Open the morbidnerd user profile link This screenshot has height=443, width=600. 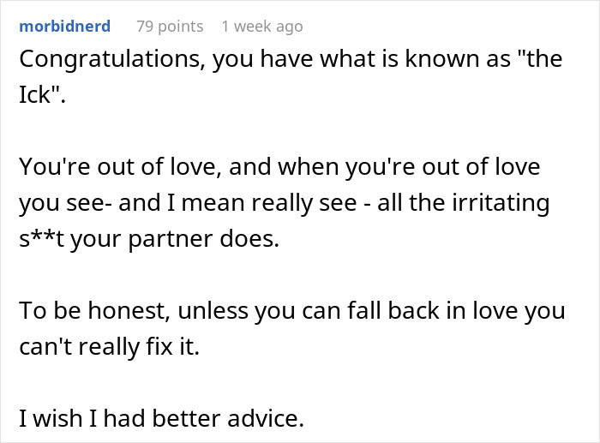tap(64, 27)
